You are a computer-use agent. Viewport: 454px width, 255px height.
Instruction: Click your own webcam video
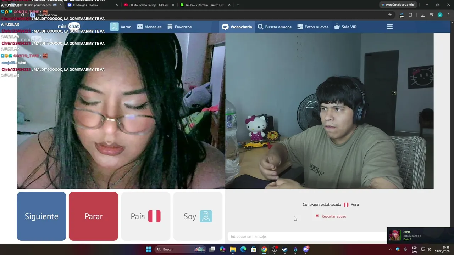pyautogui.click(x=330, y=111)
